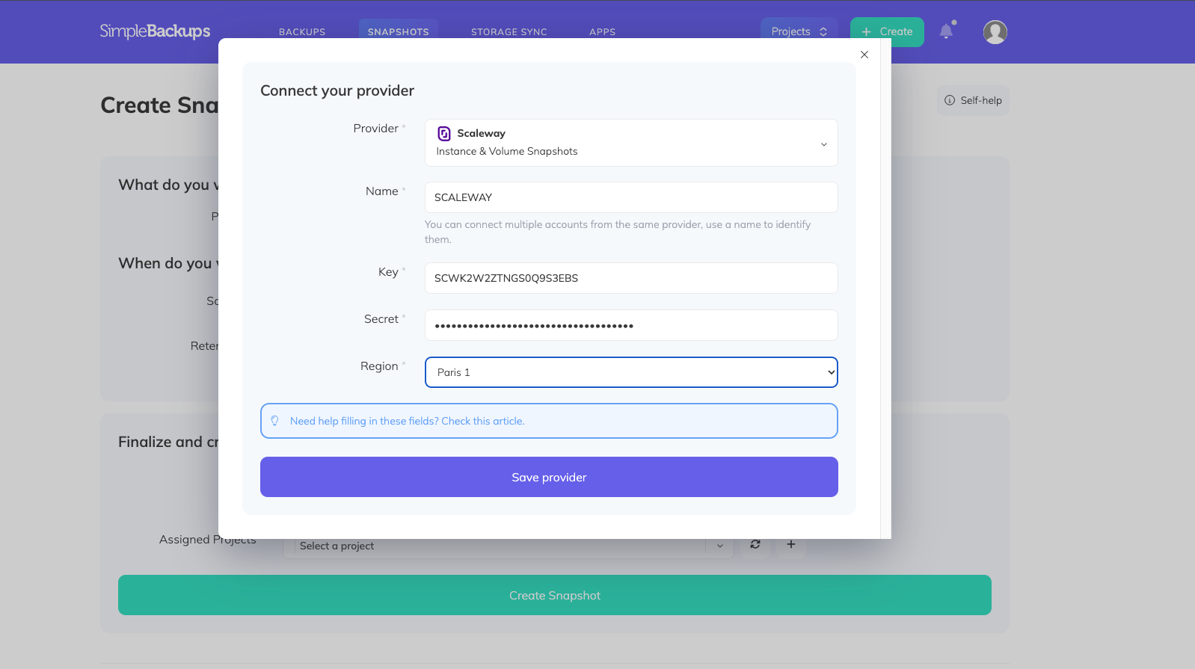Go to the Apps tab
1195x669 pixels.
603,32
